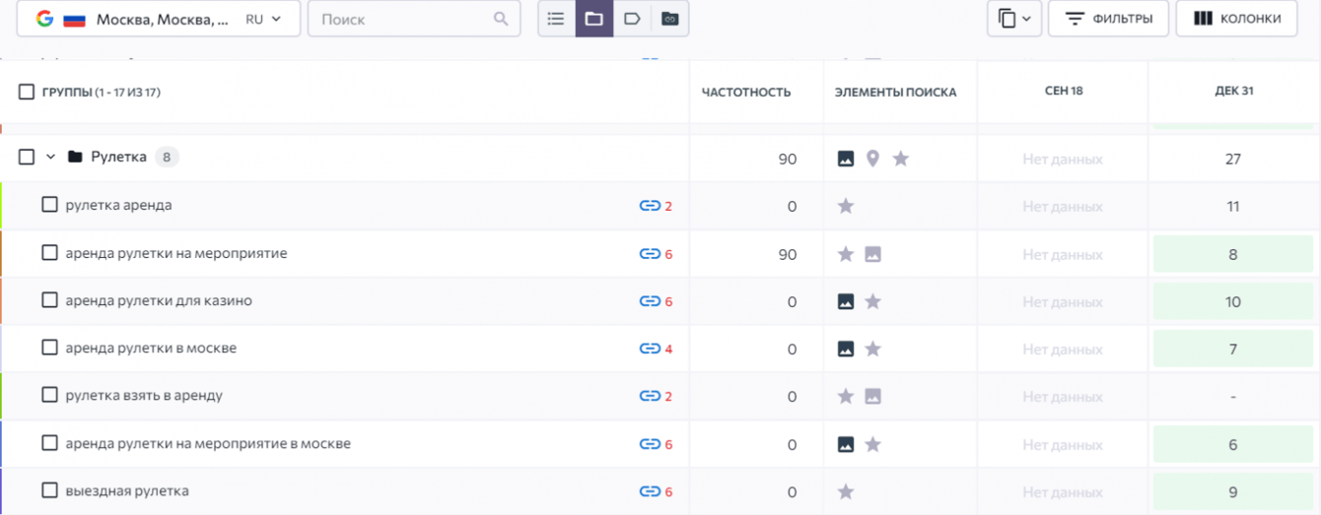Click the Дек 31 column header
This screenshot has width=1321, height=515.
[1233, 92]
